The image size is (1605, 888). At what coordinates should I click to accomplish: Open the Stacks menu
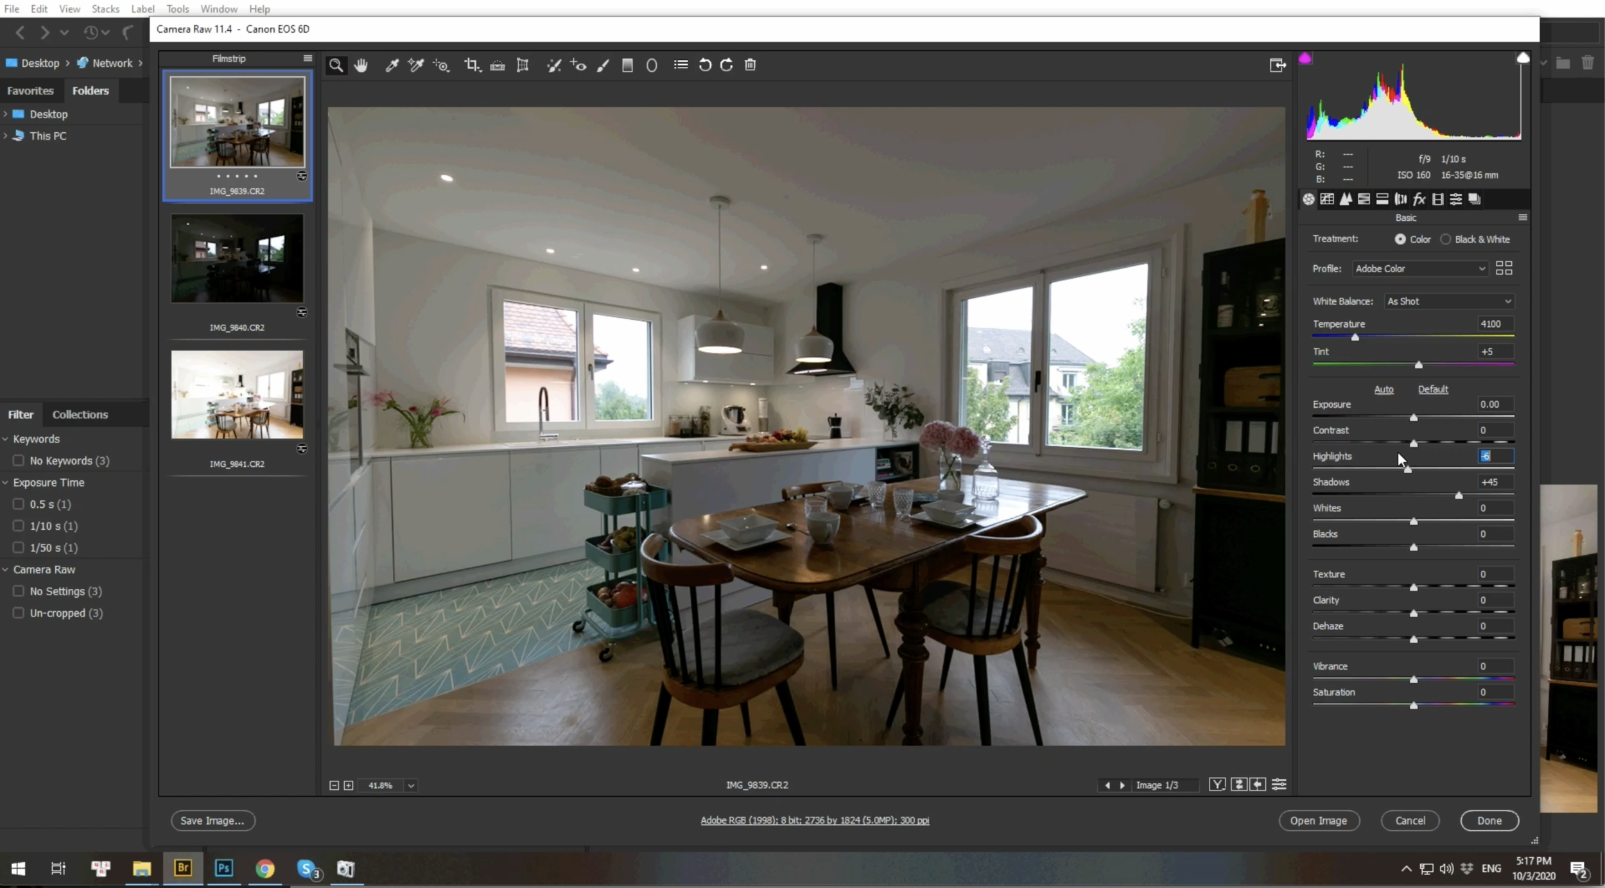(x=105, y=9)
